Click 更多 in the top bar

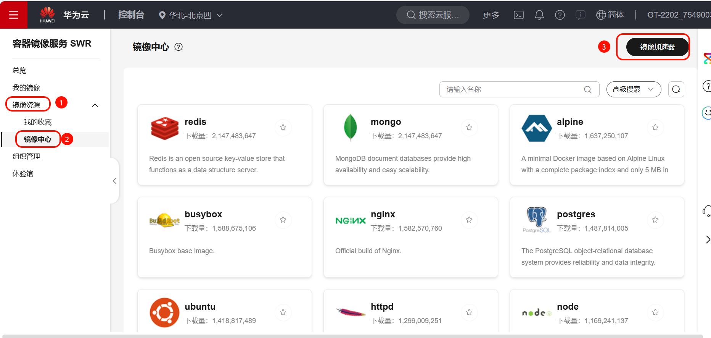pyautogui.click(x=491, y=15)
